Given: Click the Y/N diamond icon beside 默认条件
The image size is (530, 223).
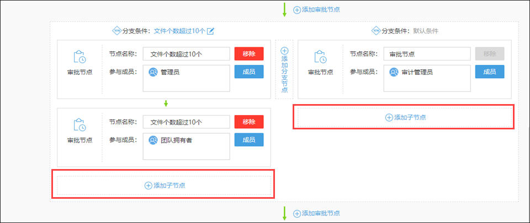Looking at the screenshot, I should pyautogui.click(x=377, y=31).
